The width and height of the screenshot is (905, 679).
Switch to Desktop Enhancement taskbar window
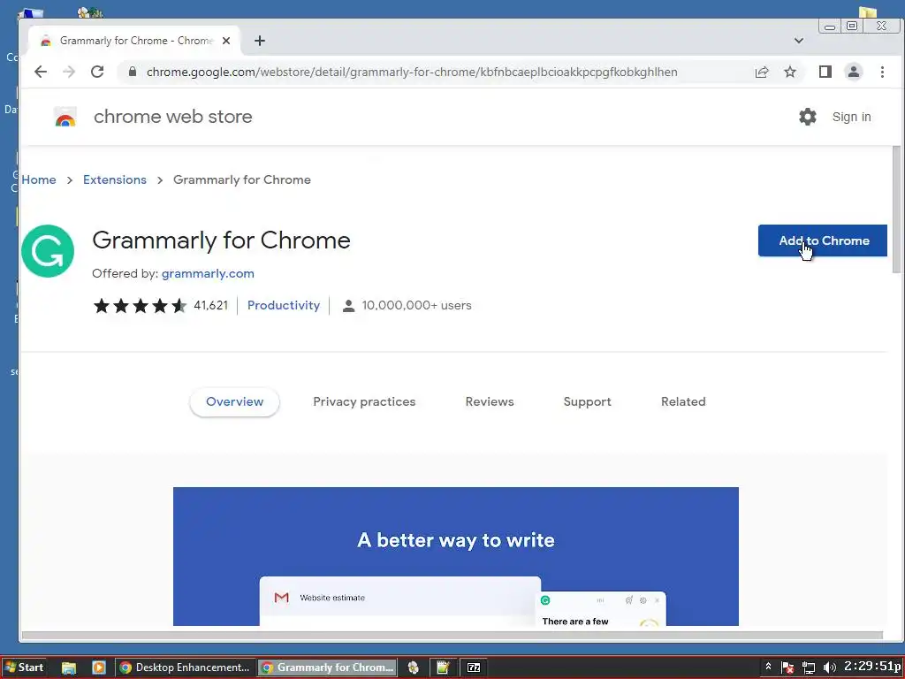coord(185,668)
